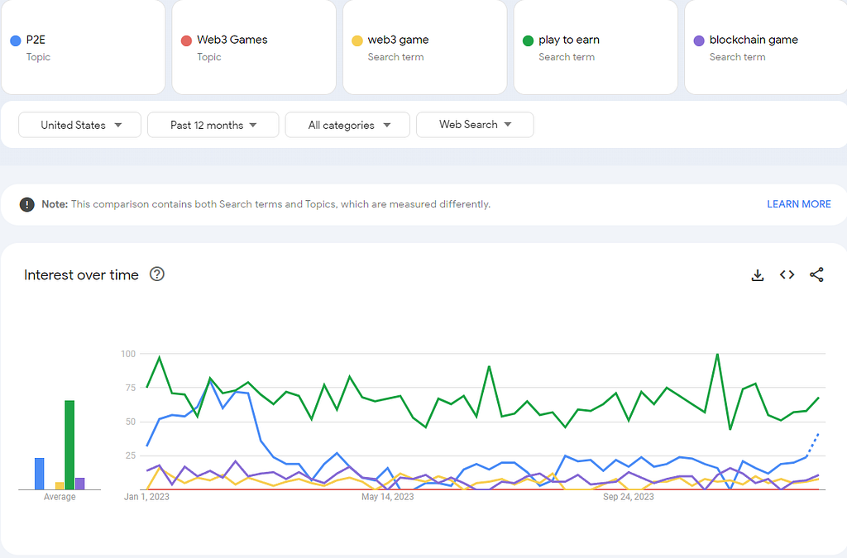The image size is (847, 558).
Task: Click the blue P2E color dot
Action: coord(16,41)
